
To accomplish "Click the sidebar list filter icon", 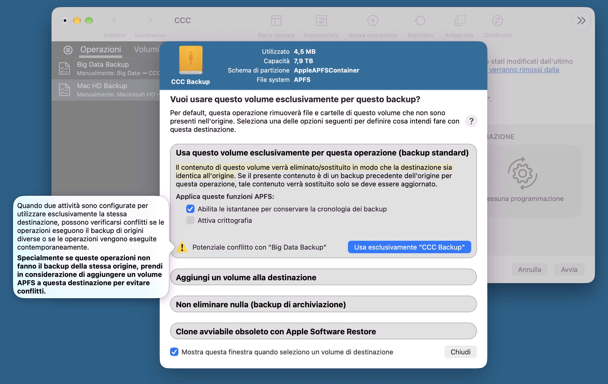I will [x=68, y=50].
